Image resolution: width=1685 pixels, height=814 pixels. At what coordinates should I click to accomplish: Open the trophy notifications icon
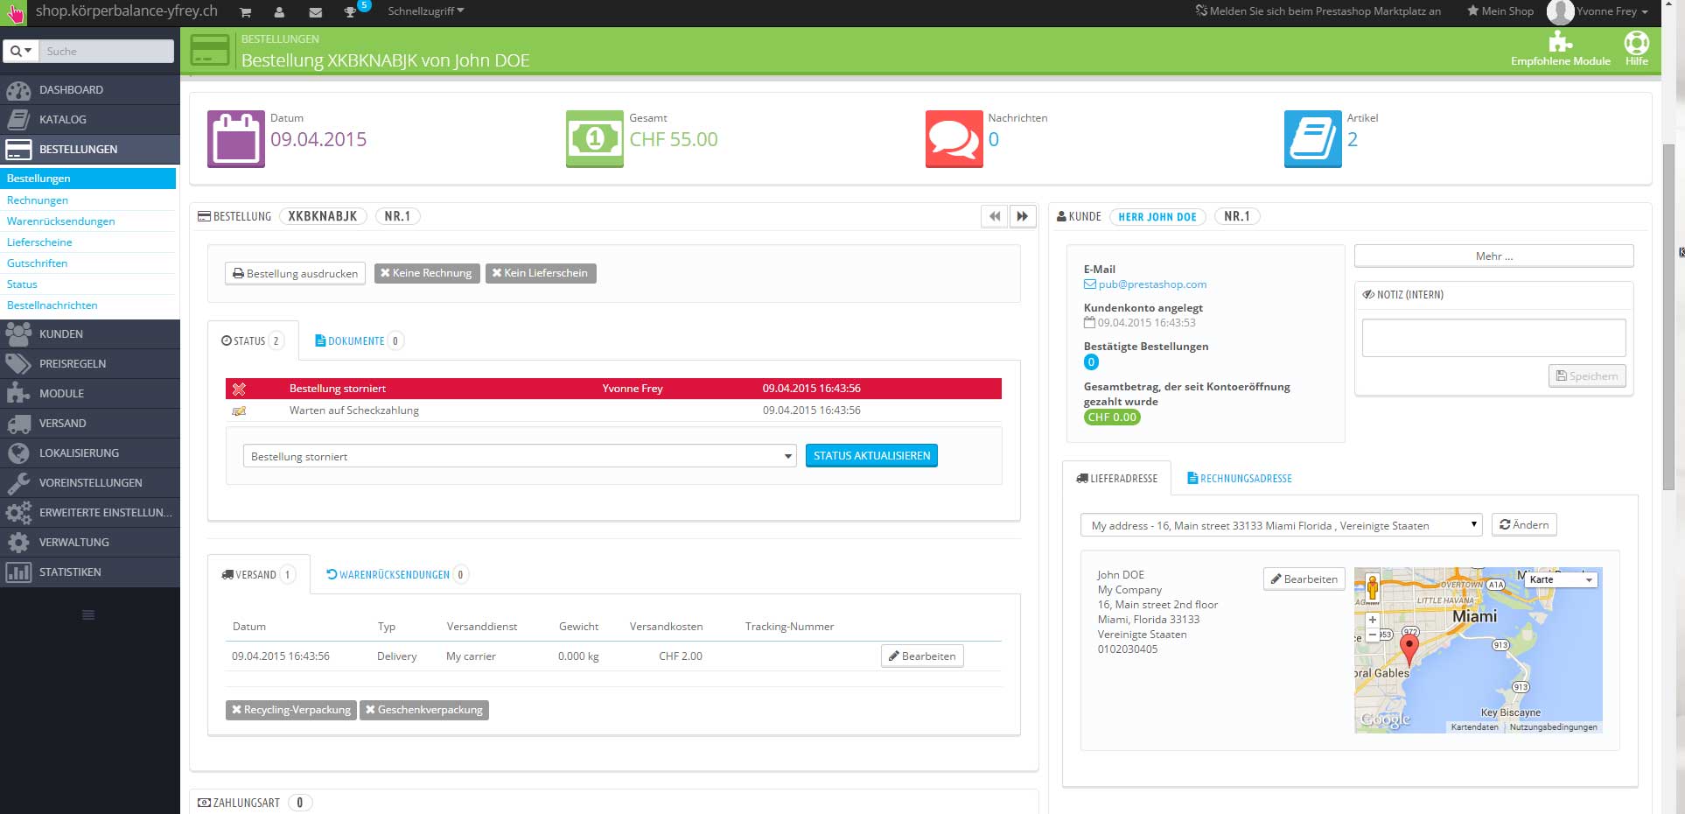pos(350,12)
